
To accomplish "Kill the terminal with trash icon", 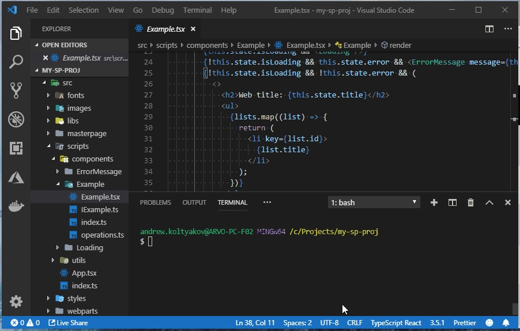I will 470,202.
